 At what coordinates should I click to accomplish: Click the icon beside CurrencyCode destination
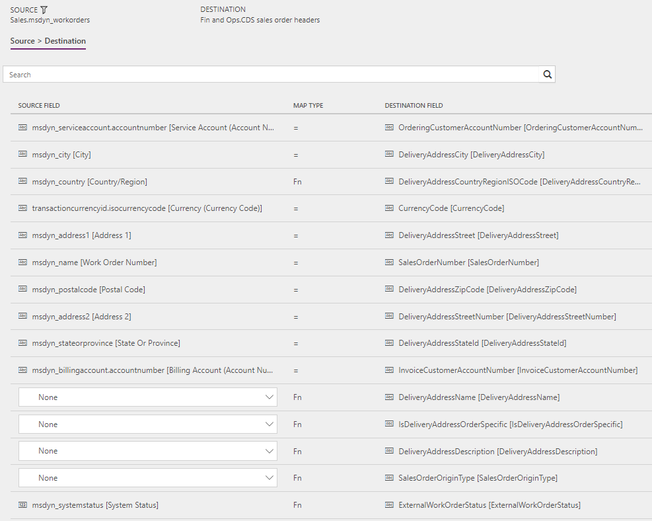tap(389, 208)
